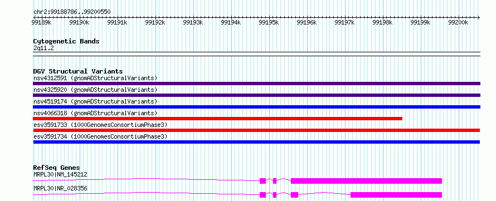Open the nsv4312591 variant label
The width and height of the screenshot is (496, 201).
(95, 78)
